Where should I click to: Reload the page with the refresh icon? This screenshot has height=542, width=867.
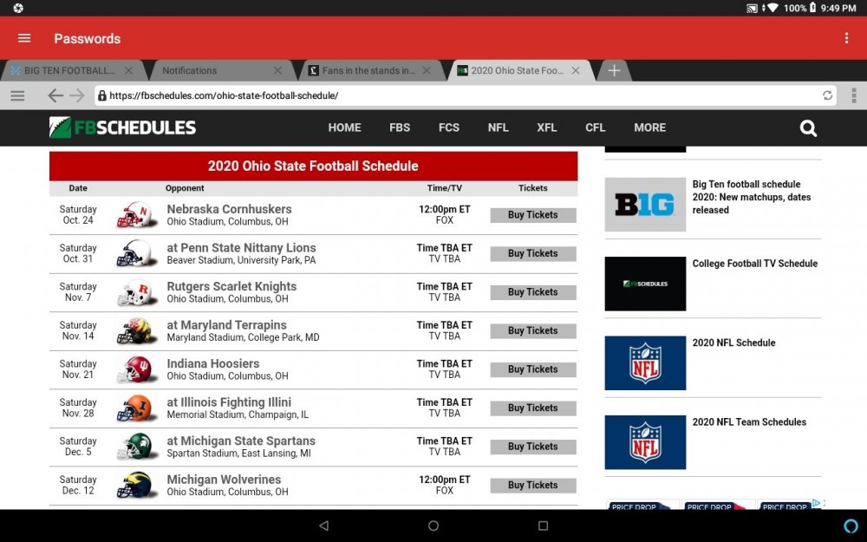(827, 95)
